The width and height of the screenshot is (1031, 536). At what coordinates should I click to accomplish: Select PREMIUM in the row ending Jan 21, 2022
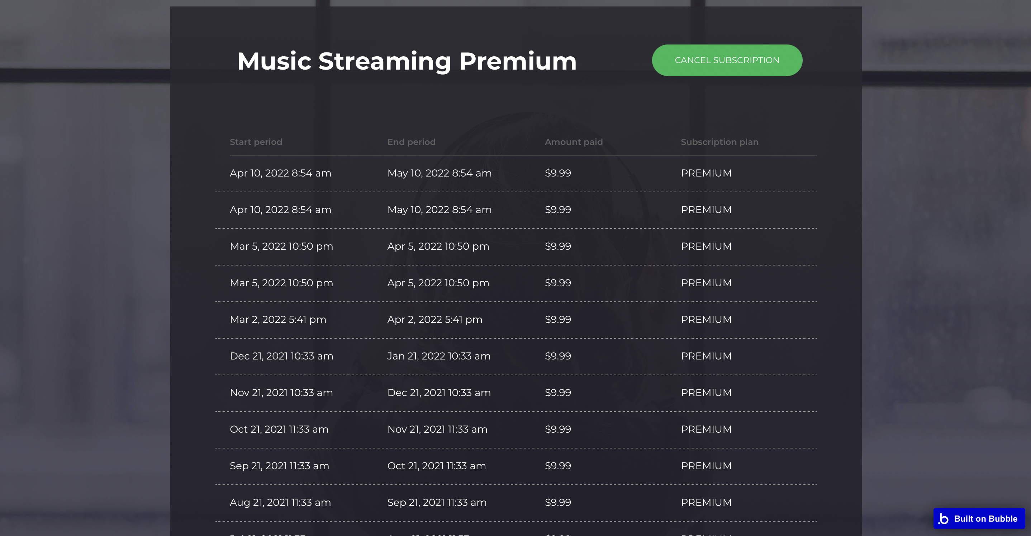706,356
